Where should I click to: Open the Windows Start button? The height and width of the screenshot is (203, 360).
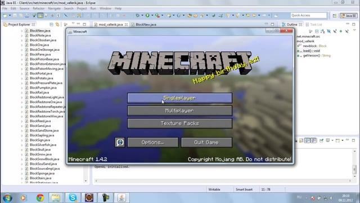coord(7,198)
